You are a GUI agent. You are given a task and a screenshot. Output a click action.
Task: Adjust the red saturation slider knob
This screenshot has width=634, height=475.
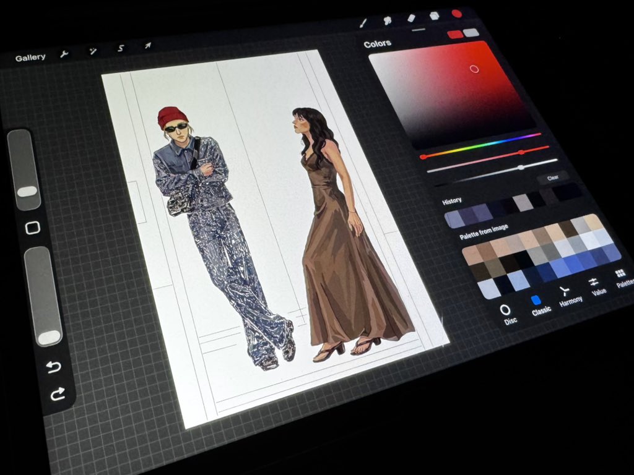[521, 152]
